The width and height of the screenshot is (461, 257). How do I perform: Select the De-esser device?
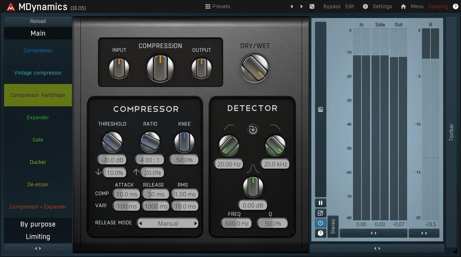[38, 184]
